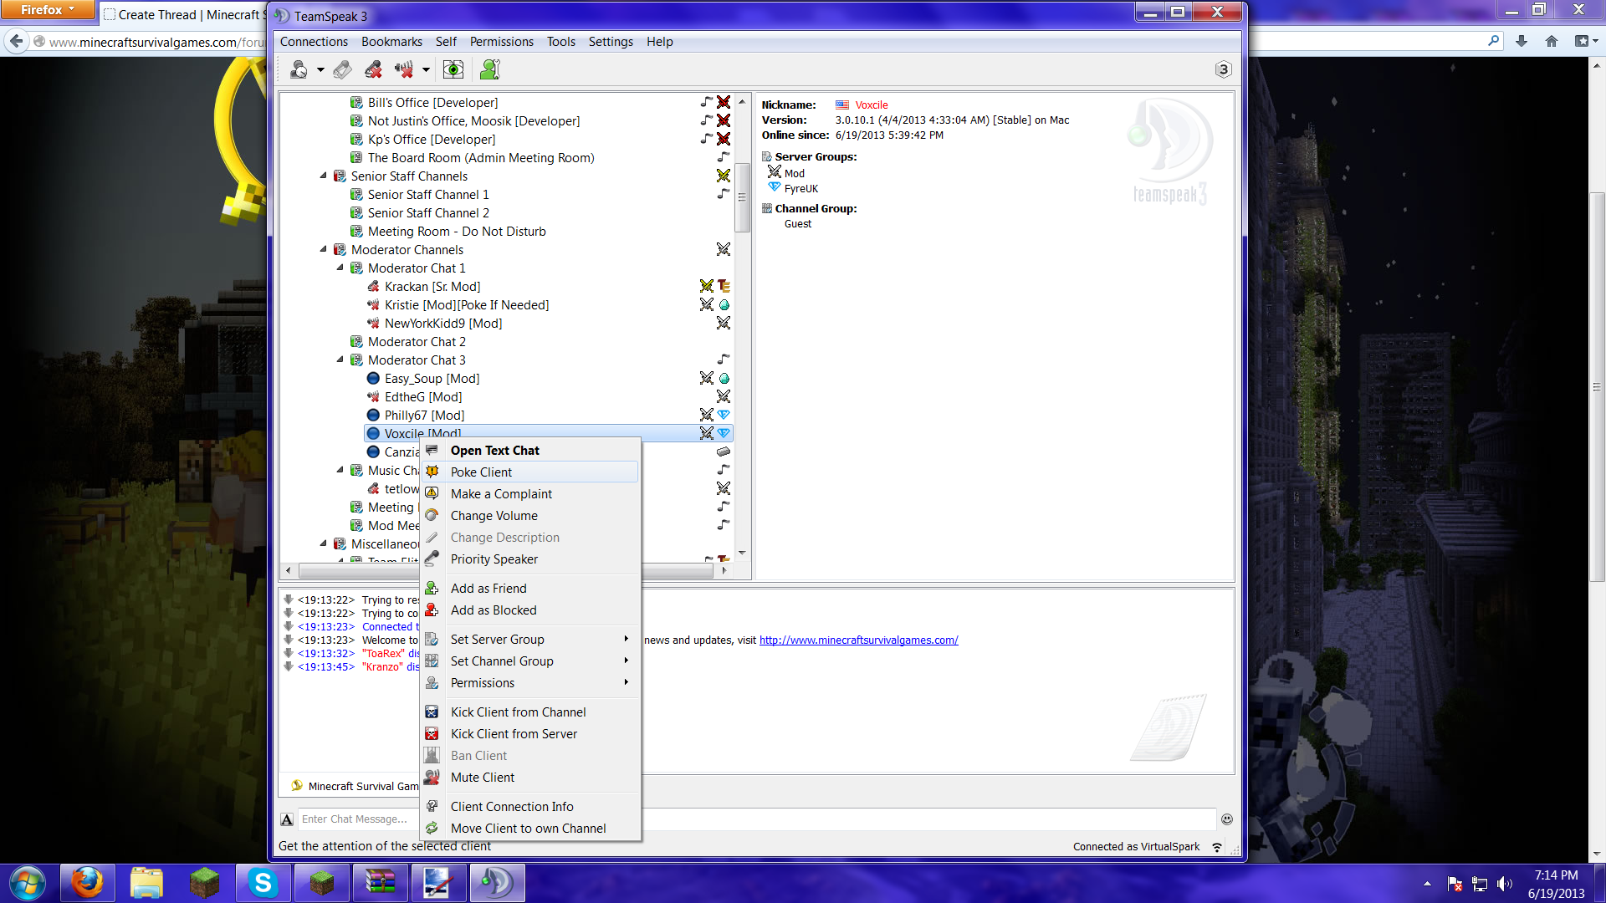Select Change Volume option
Viewport: 1606px width, 903px height.
[x=530, y=516]
